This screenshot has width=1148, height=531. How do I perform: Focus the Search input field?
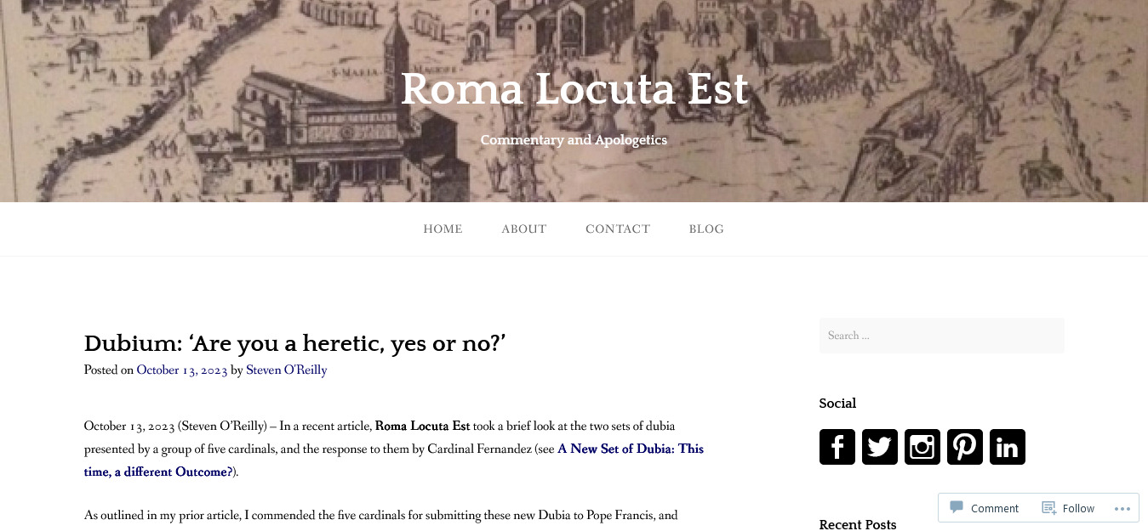(x=941, y=336)
